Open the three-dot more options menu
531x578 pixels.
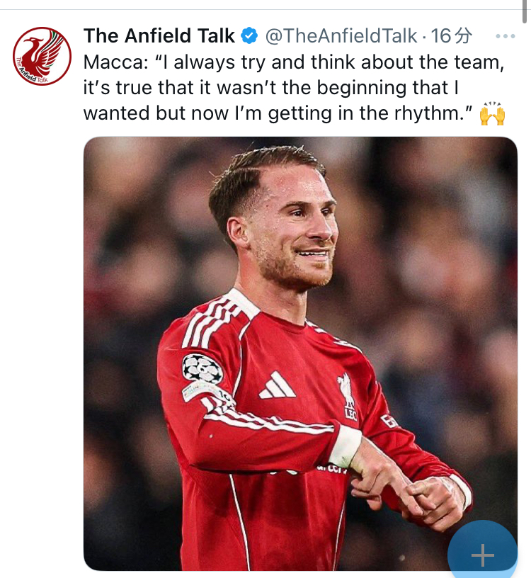[x=506, y=36]
